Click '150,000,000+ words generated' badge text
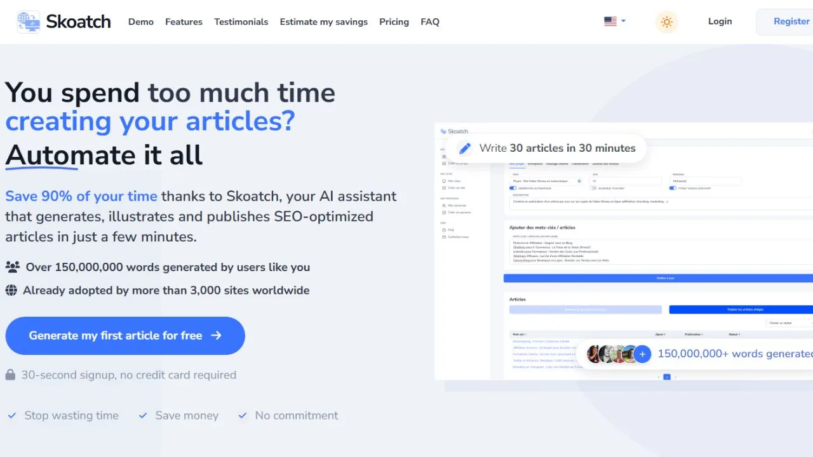The height and width of the screenshot is (457, 813). pyautogui.click(x=736, y=354)
